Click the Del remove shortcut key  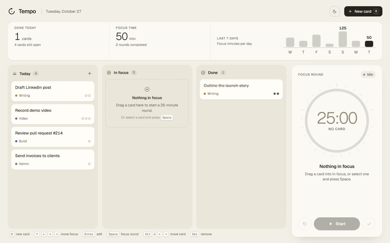pos(194,234)
